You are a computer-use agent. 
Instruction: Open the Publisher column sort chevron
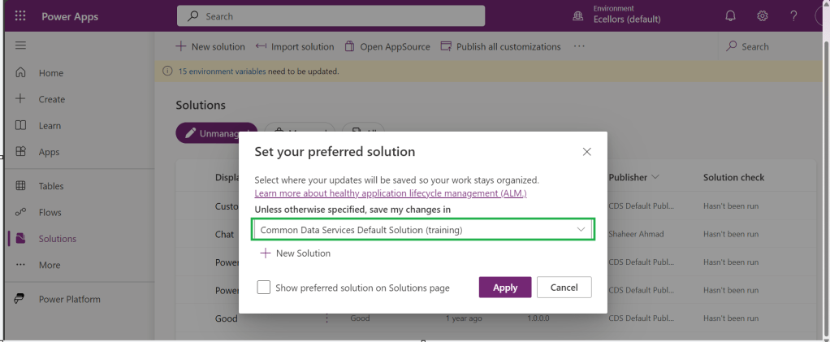(x=655, y=177)
